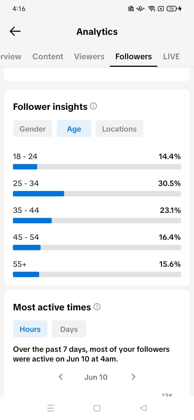This screenshot has height=420, width=194.
Task: Go to previous day before Jun 10
Action: (x=61, y=377)
